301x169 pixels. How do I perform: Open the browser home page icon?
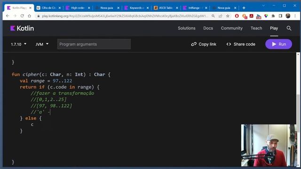click(x=29, y=16)
